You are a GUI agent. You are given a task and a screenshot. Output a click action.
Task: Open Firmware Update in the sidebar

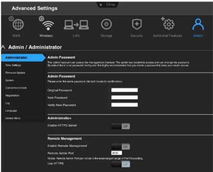pyautogui.click(x=15, y=73)
